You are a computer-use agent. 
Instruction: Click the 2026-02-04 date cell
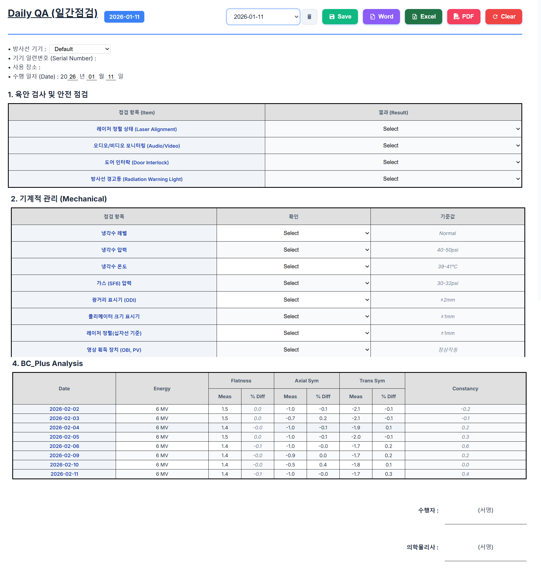click(x=64, y=428)
